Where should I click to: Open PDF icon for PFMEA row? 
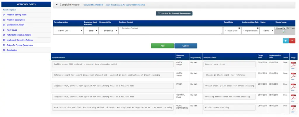pyautogui.click(x=293, y=86)
